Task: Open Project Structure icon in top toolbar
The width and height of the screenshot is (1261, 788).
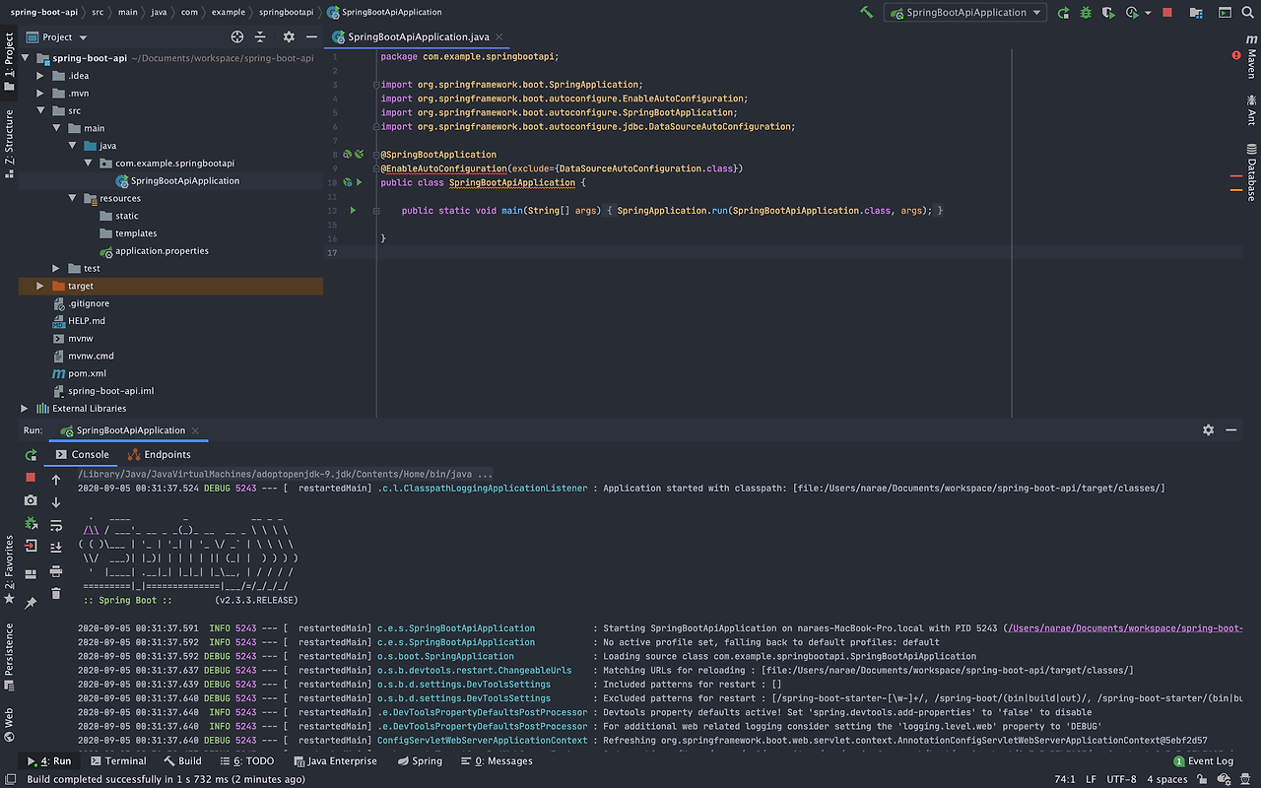Action: (1197, 13)
